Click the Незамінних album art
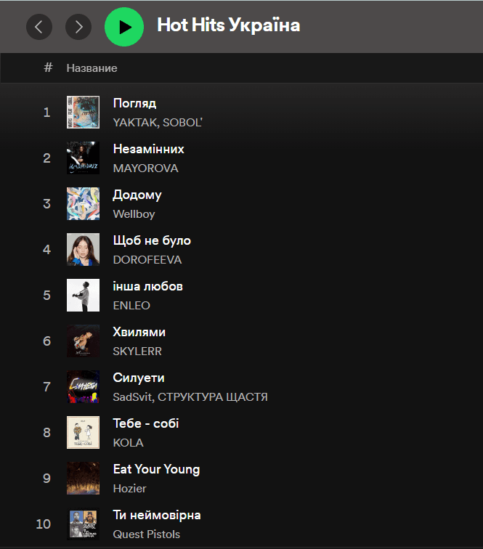Screen dimensions: 483x549 tap(83, 158)
